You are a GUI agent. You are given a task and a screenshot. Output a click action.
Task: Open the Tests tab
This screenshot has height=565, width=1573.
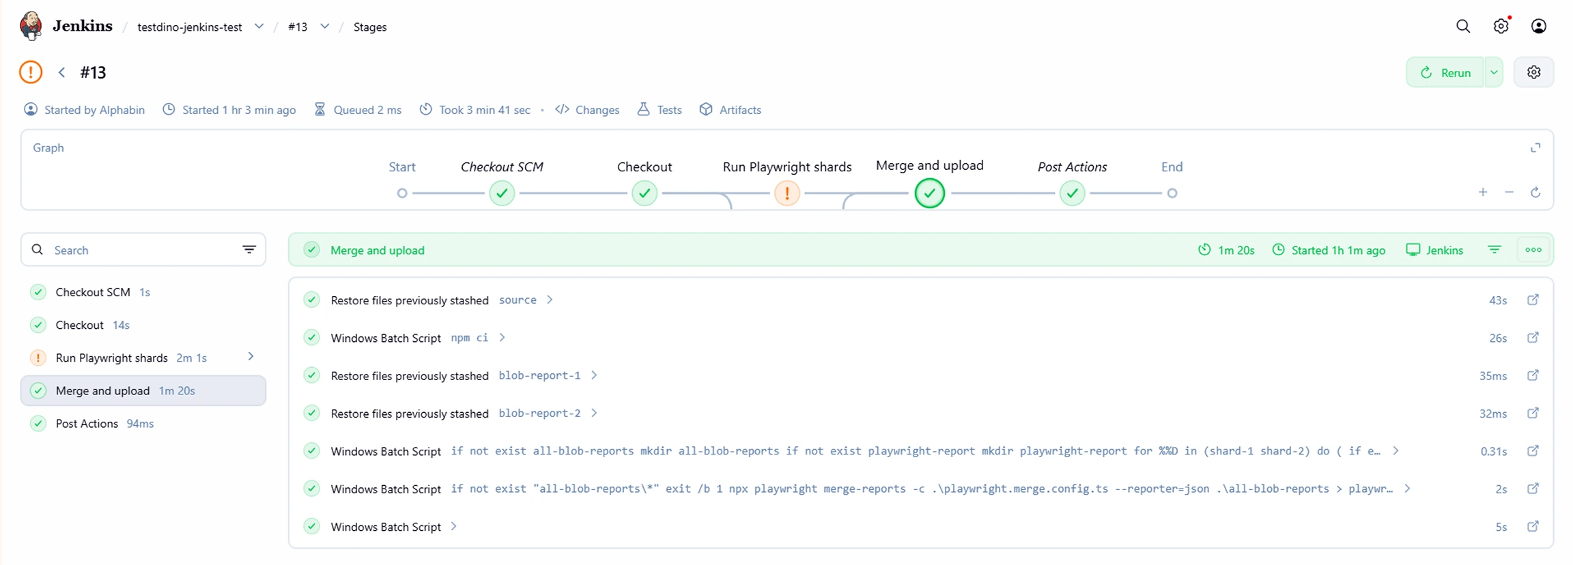click(660, 110)
